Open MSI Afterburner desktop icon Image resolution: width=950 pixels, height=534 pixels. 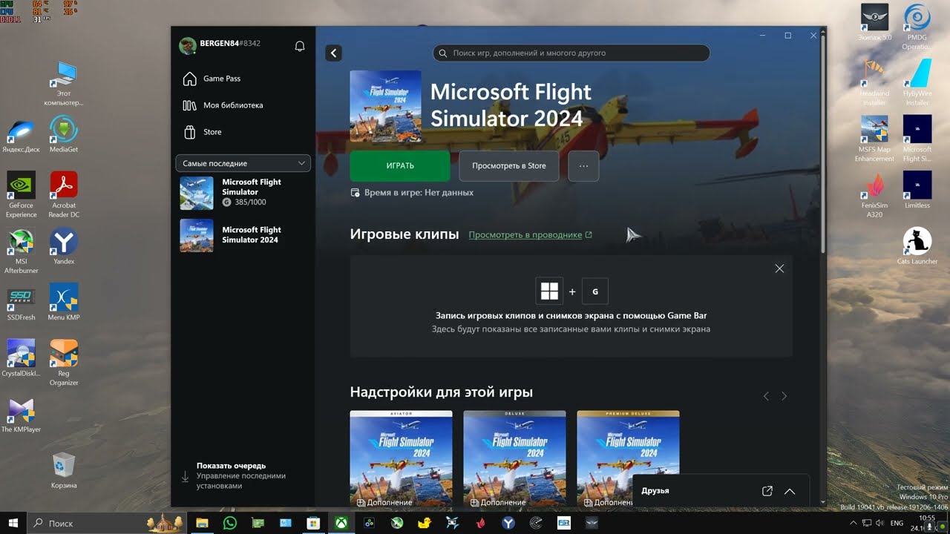coord(21,251)
